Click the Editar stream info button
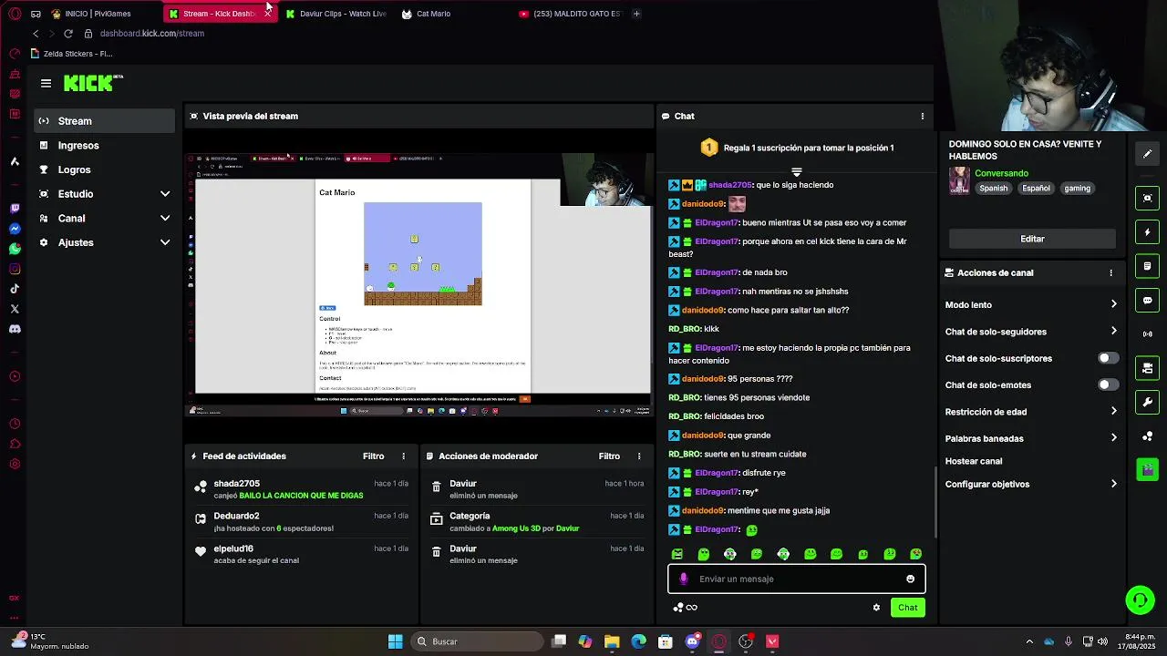Screen dimensions: 1167x656 point(1032,239)
